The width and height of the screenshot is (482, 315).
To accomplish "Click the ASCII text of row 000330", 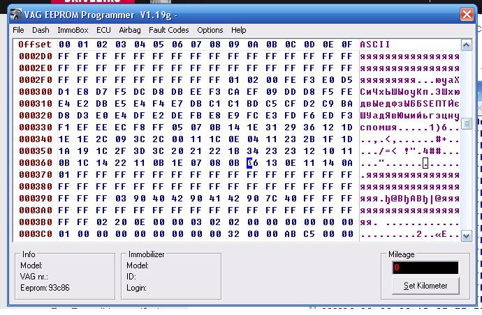I will [410, 128].
